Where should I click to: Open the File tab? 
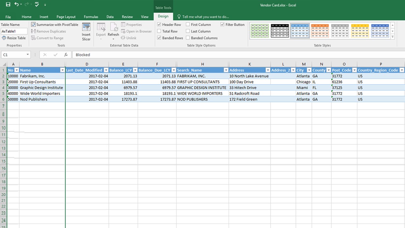point(8,17)
